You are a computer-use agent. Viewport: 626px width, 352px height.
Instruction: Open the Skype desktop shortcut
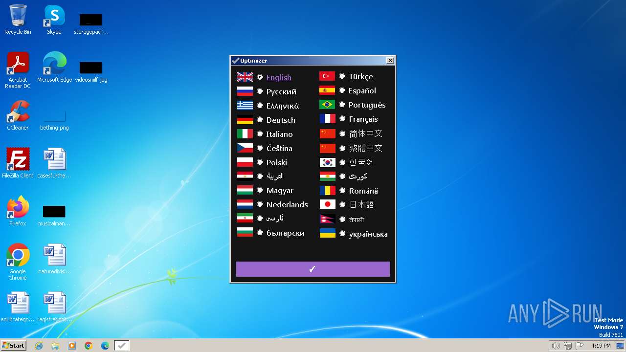point(54,20)
